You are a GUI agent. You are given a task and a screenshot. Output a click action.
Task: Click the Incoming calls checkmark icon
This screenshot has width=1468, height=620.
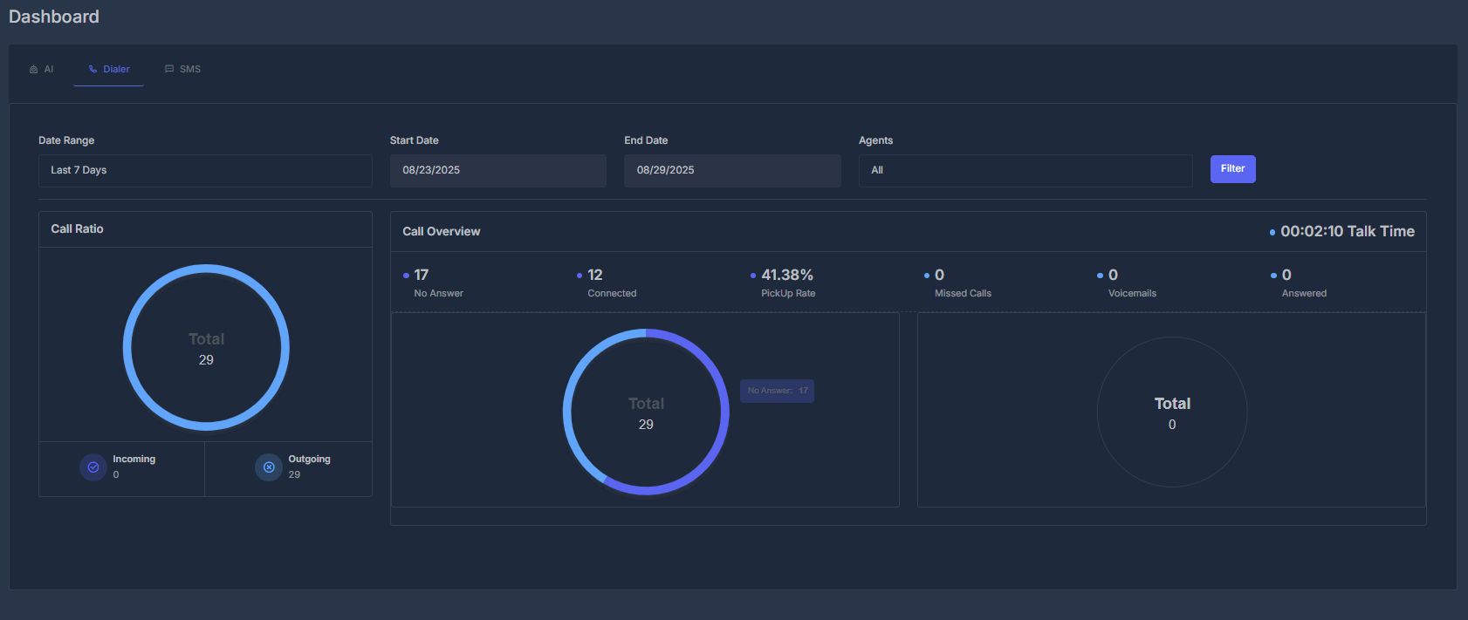(93, 467)
